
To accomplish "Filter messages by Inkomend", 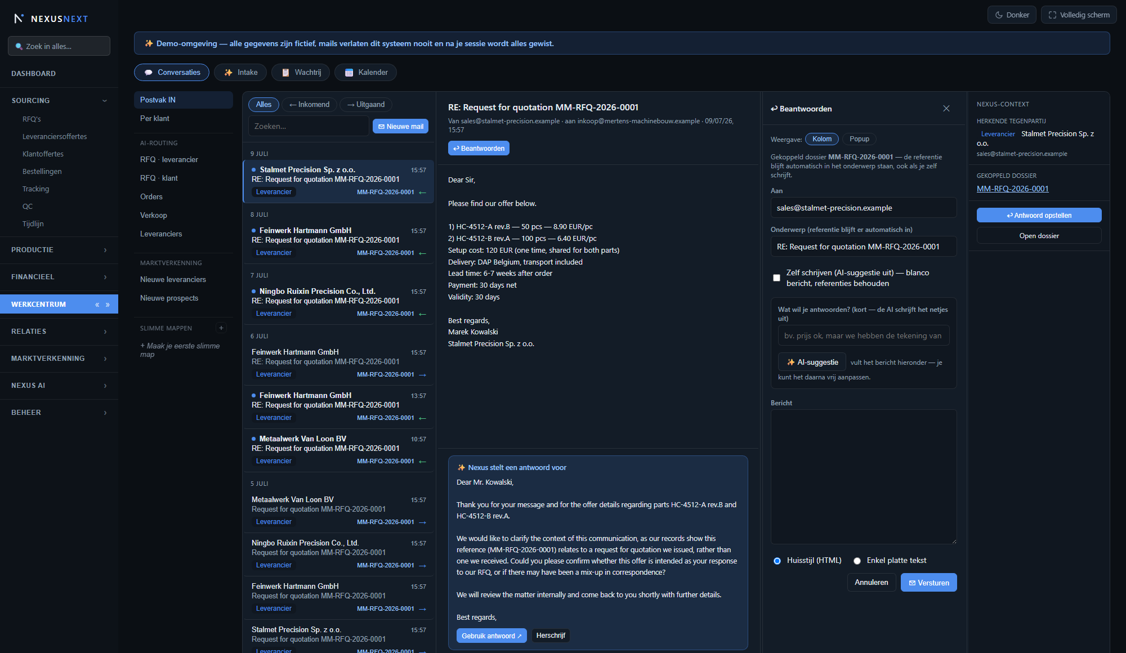I will (x=309, y=105).
